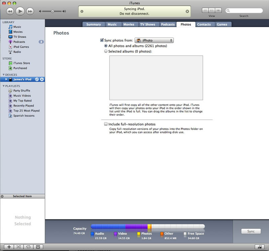Click the magnifier icon in the search field
269x251 pixels.
click(x=228, y=11)
